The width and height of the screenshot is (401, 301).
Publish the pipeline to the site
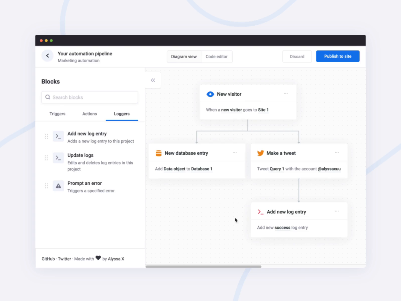tap(338, 56)
